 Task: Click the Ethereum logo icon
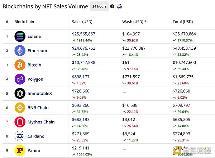point(20,50)
